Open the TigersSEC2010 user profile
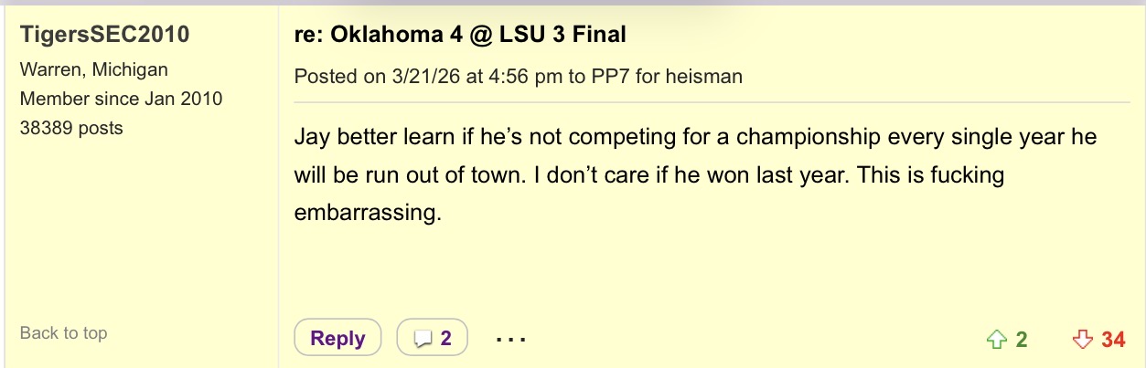Image resolution: width=1146 pixels, height=368 pixels. (104, 35)
